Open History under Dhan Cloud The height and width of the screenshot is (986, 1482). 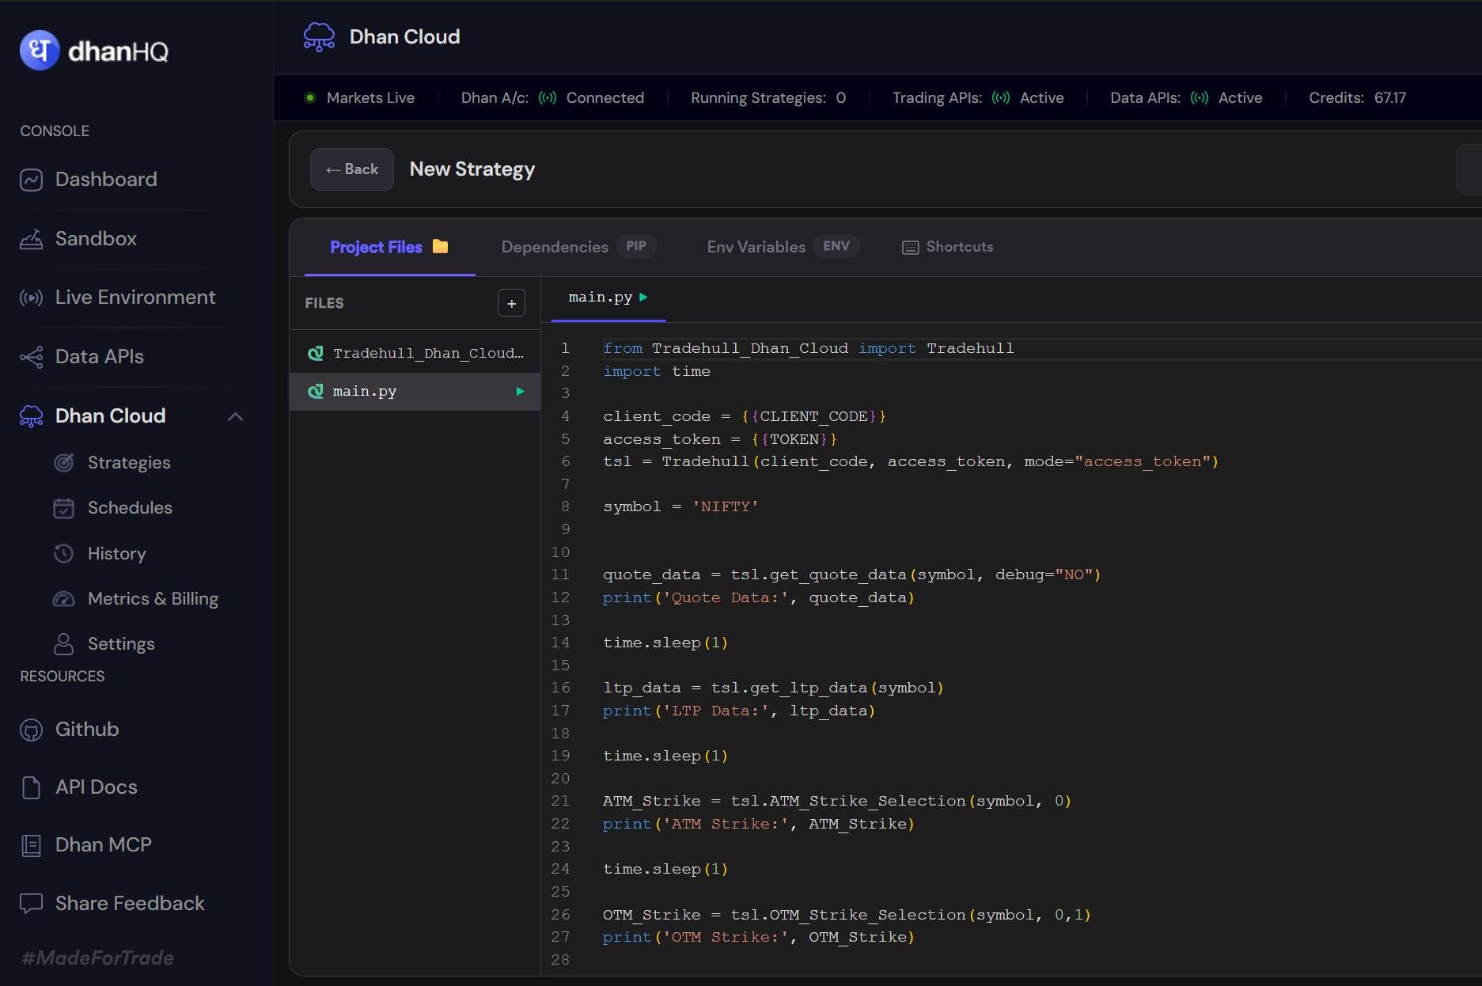point(117,554)
